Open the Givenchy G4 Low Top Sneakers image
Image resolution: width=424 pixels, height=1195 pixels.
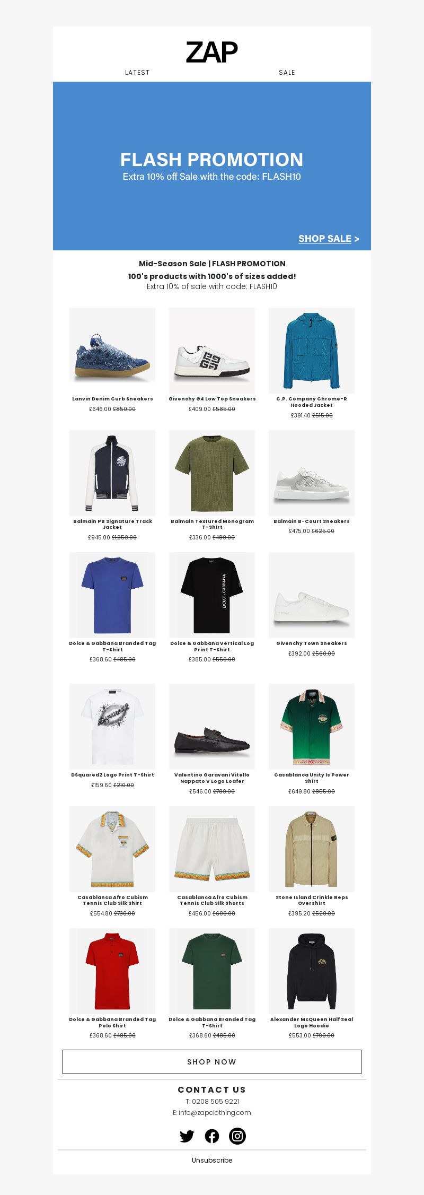coord(212,351)
